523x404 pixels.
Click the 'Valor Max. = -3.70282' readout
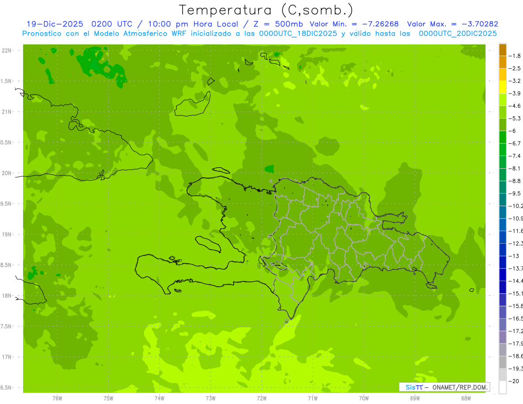click(452, 24)
